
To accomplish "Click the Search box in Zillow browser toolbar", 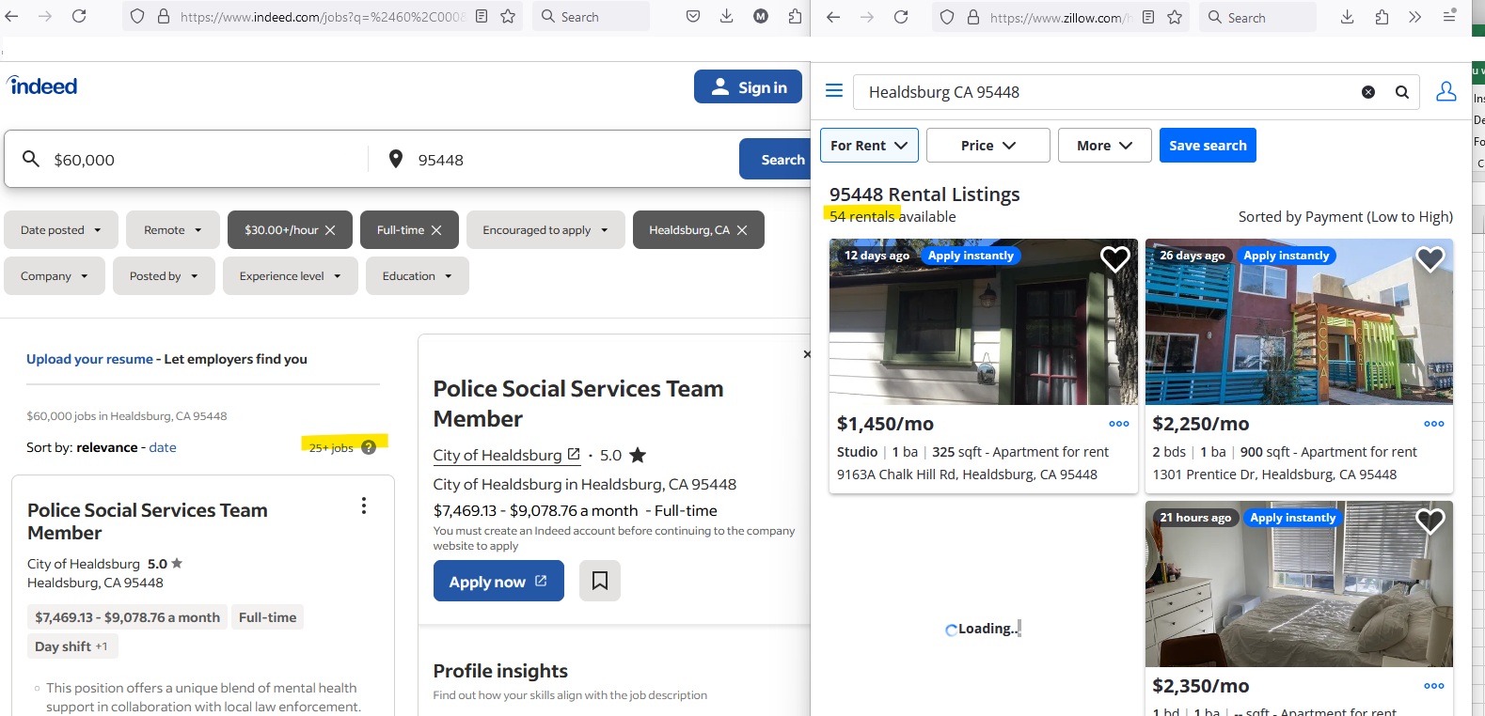I will tap(1257, 17).
